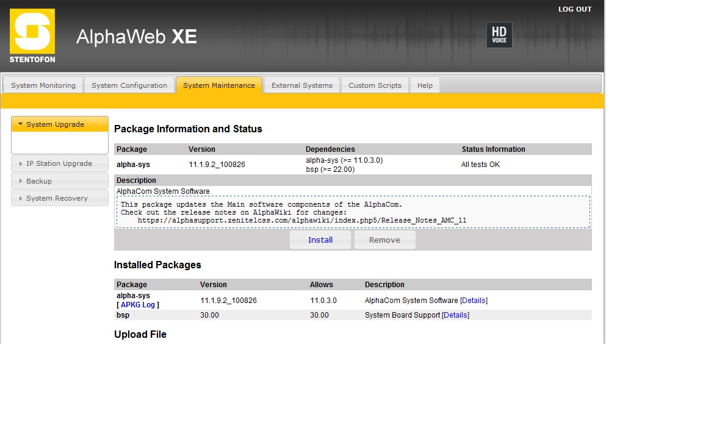Select the System Maintenance tab
The height and width of the screenshot is (439, 703).
[219, 85]
